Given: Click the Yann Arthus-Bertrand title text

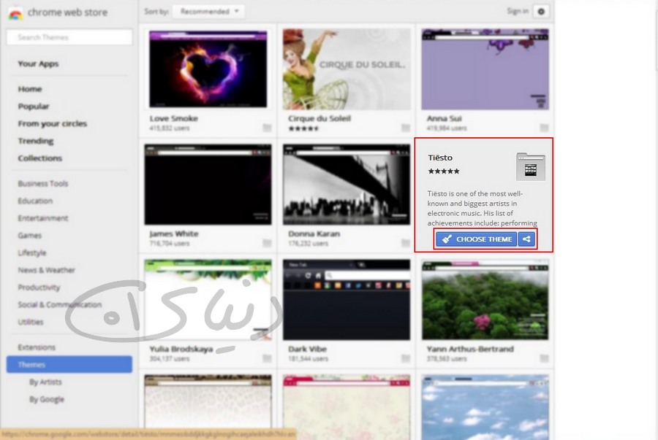Looking at the screenshot, I should pos(470,349).
